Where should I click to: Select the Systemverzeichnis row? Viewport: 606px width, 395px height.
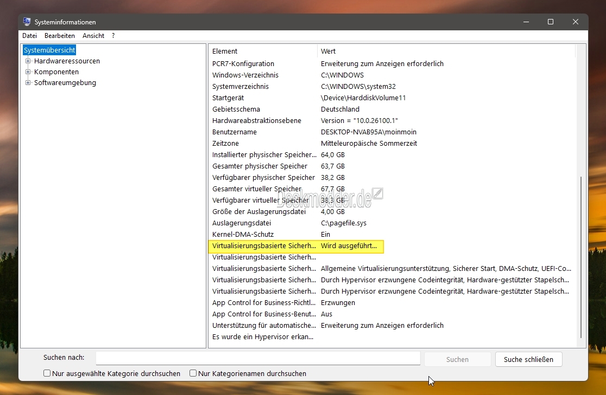(392, 86)
